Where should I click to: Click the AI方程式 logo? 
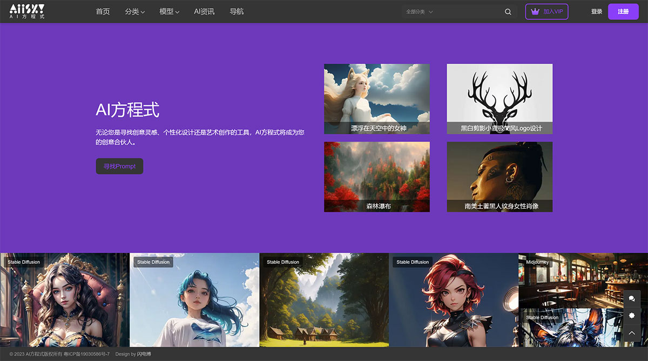point(26,11)
